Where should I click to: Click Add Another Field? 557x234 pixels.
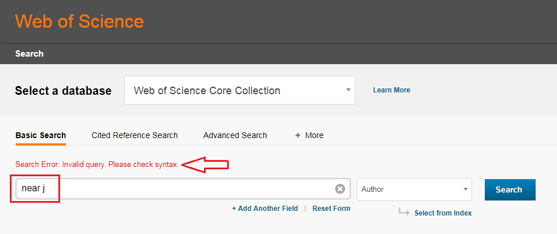[x=265, y=209]
